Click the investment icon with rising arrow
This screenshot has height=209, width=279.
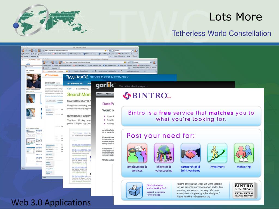point(217,153)
